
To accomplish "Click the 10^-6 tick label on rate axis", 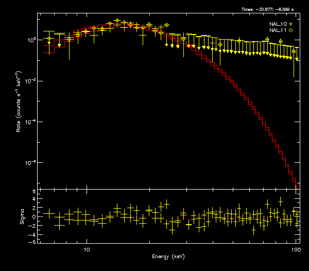I will click(31, 162).
